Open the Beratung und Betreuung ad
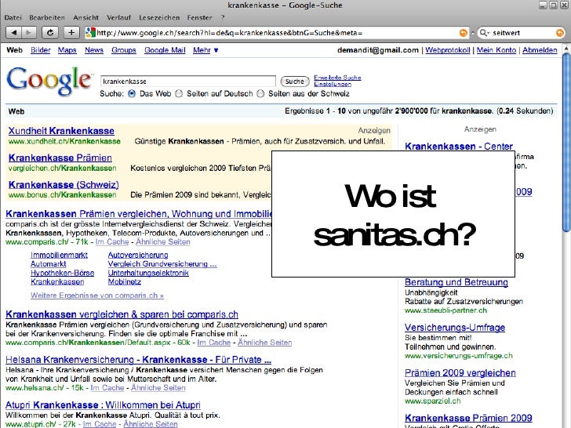 [456, 282]
